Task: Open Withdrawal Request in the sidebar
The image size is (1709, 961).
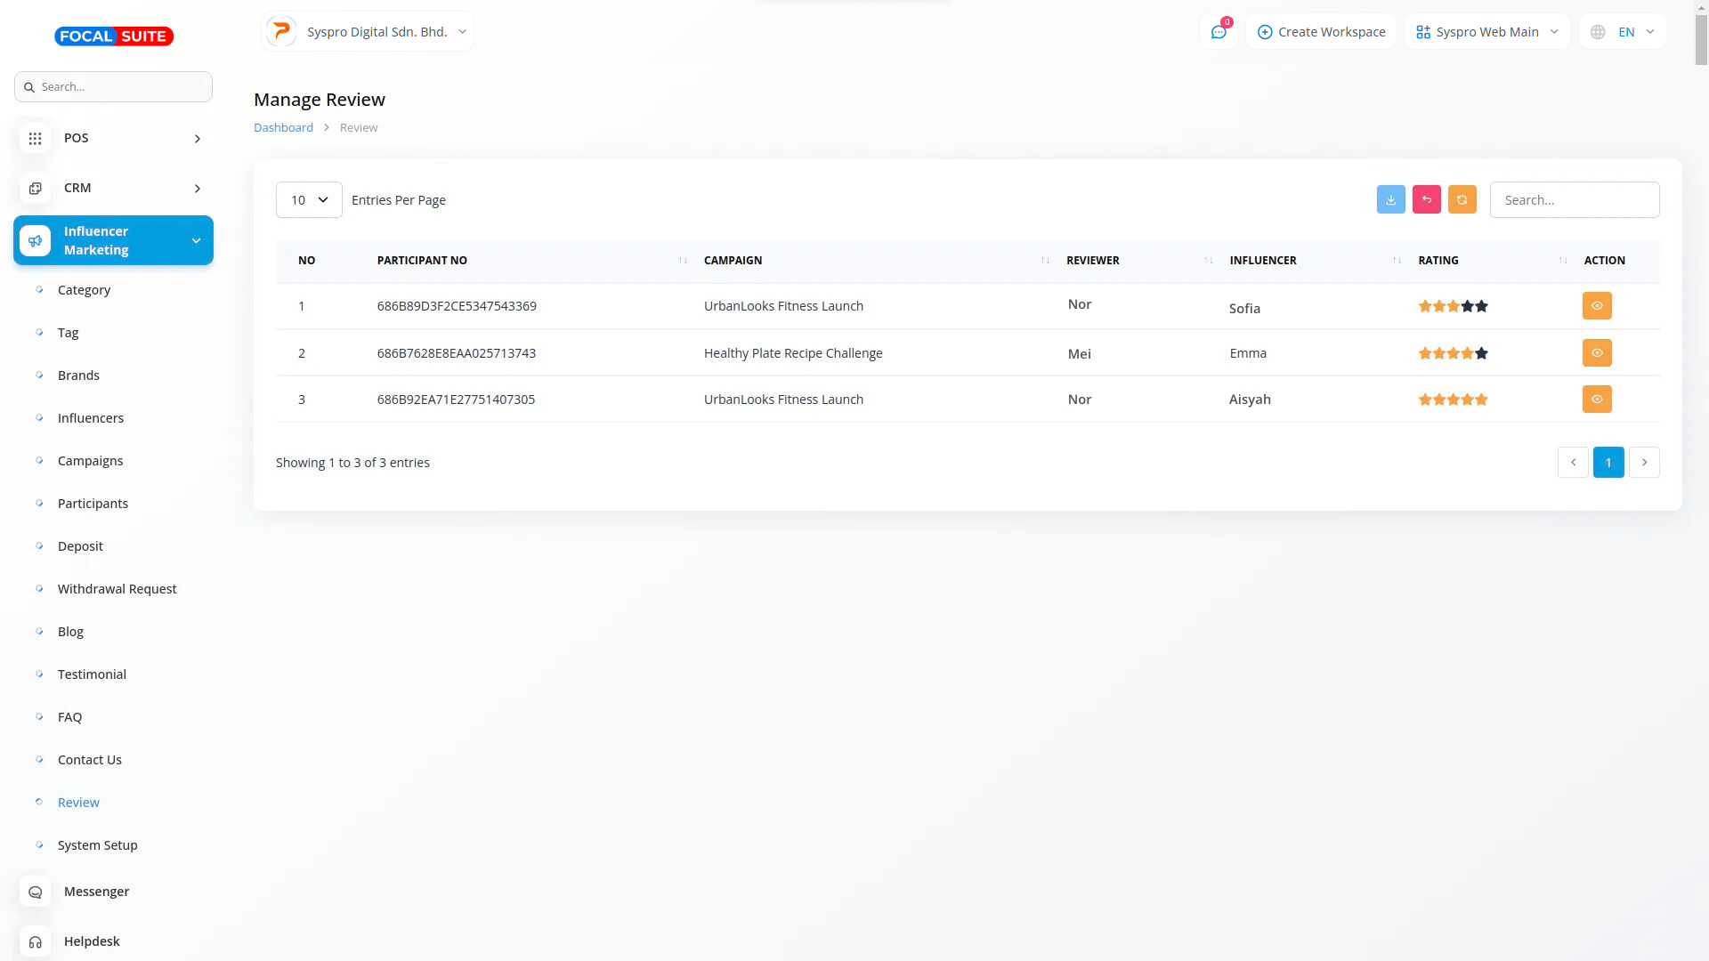Action: [117, 589]
